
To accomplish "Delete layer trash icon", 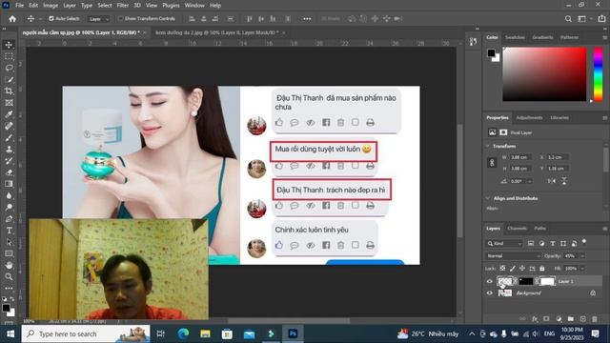I will pyautogui.click(x=595, y=319).
